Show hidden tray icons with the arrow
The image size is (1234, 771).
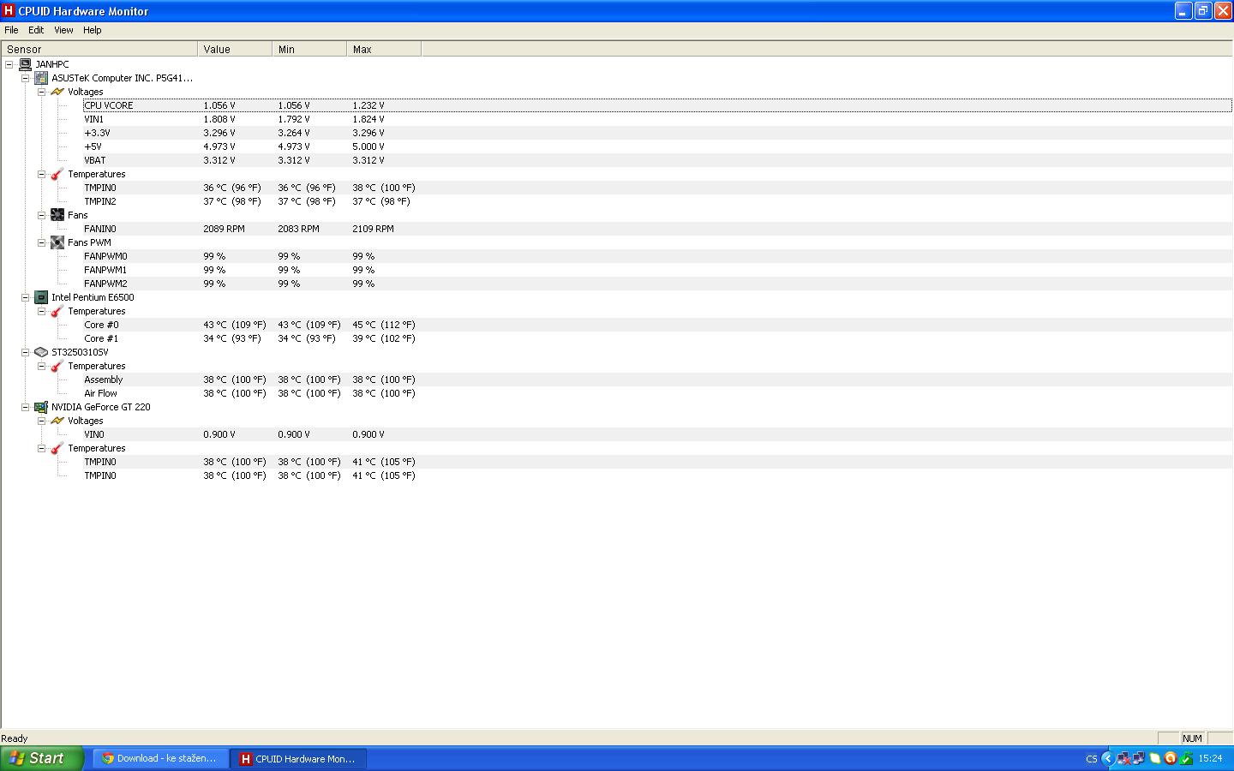click(1107, 758)
